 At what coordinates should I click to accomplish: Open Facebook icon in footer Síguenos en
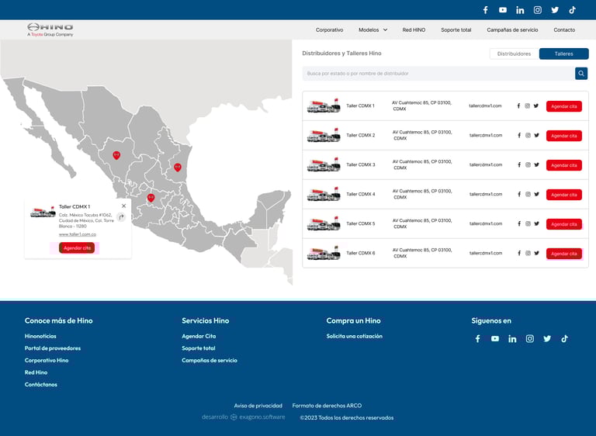pos(478,339)
